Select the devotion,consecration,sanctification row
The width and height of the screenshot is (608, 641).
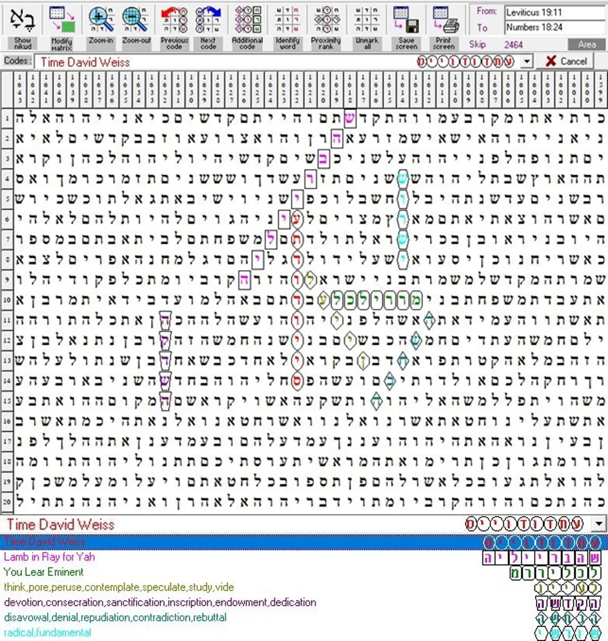[303, 602]
